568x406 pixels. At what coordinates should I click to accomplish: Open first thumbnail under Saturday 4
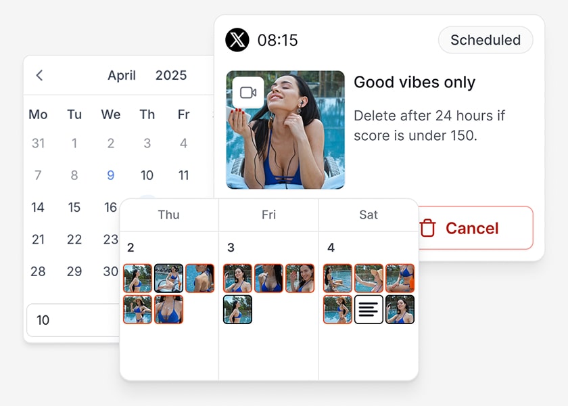[337, 278]
